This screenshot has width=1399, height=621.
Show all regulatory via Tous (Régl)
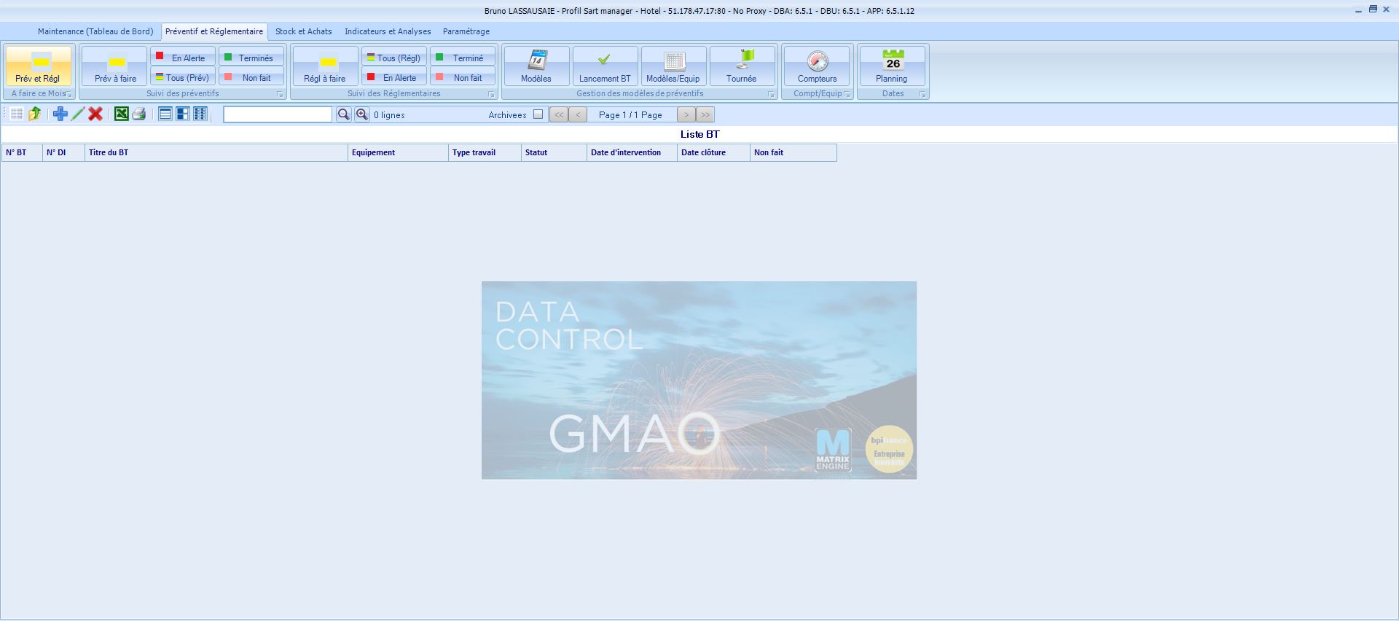394,57
